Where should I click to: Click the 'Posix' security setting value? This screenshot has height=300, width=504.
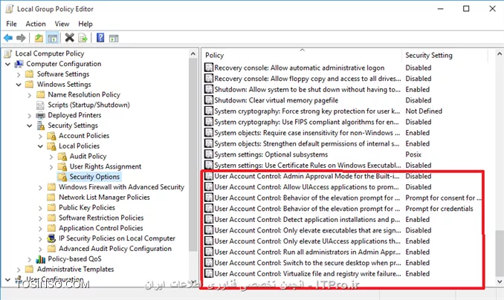[x=413, y=154]
